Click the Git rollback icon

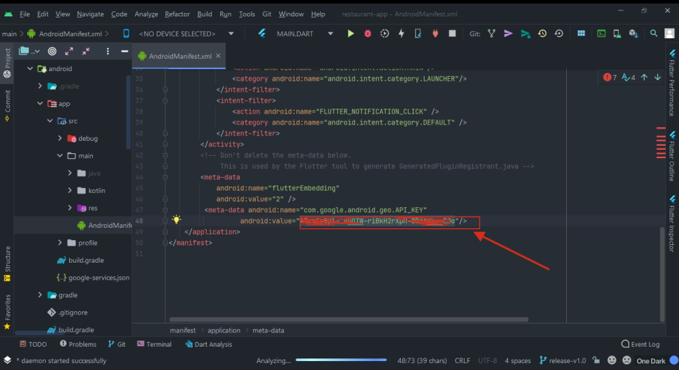coord(559,34)
